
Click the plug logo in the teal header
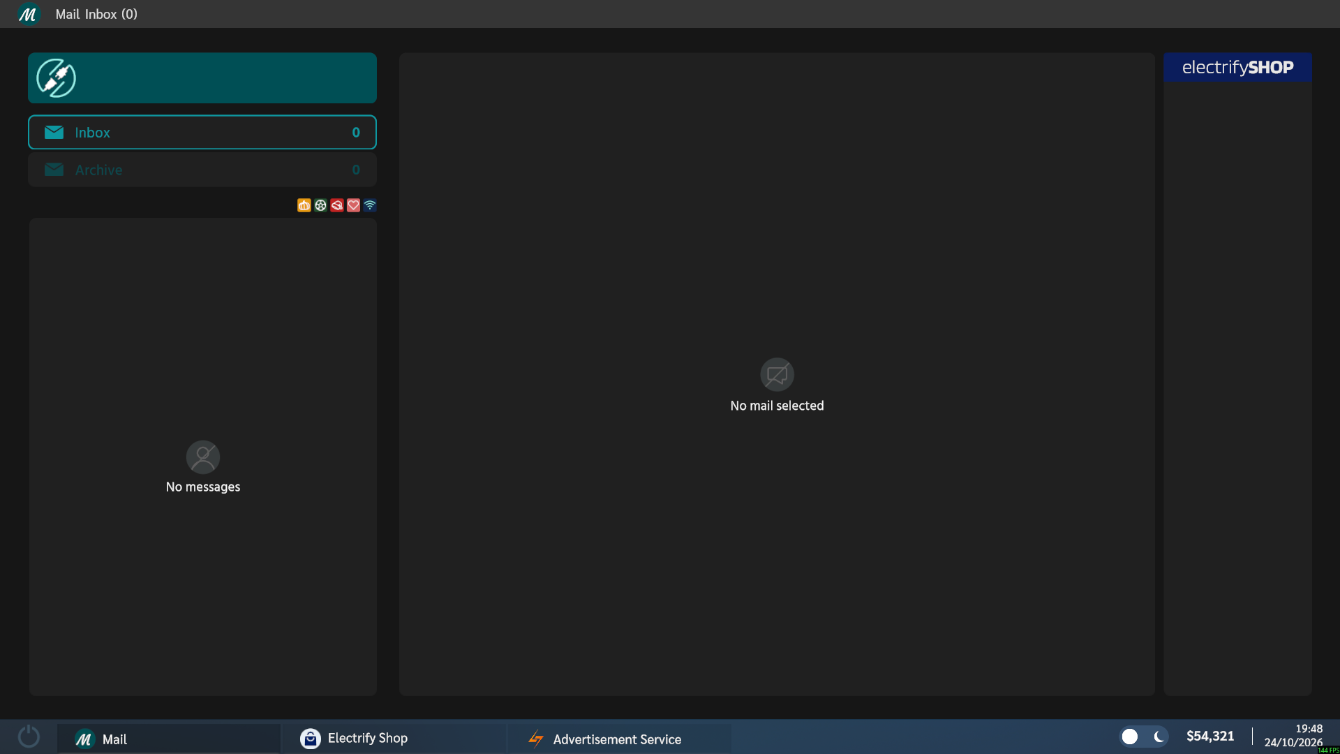coord(56,78)
